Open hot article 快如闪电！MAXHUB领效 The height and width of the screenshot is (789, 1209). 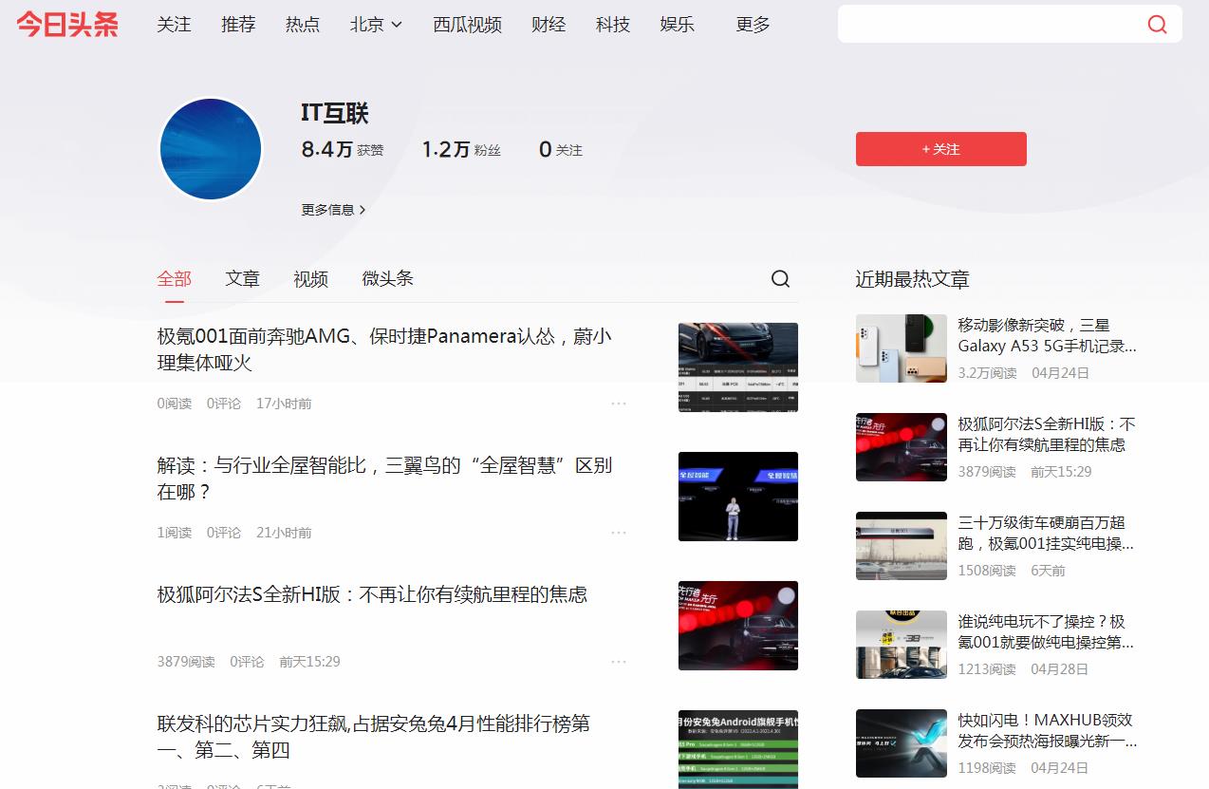pos(1048,730)
